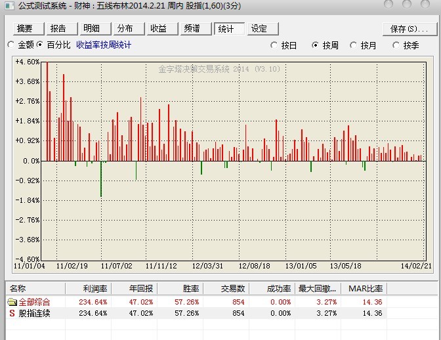Sort by the 利润率 column header
Viewport: 441px width, 340px height.
[89, 289]
